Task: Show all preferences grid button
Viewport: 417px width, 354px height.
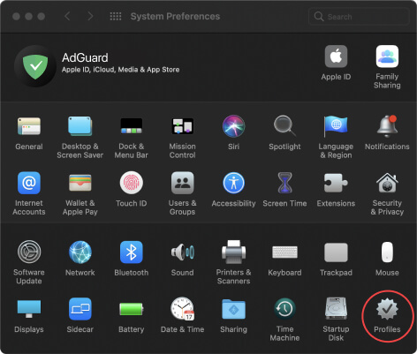Action: click(x=116, y=16)
